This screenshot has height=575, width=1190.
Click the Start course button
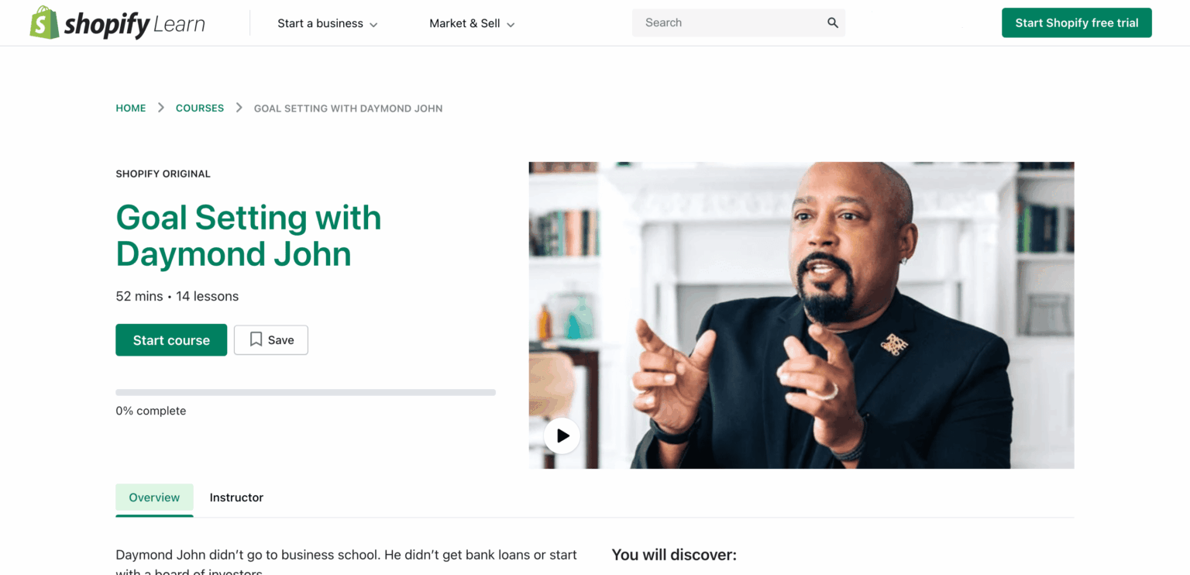pos(170,339)
